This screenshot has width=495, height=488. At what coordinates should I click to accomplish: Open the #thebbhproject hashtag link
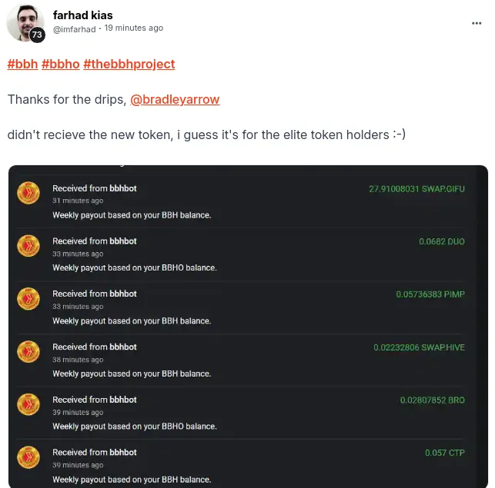coord(129,64)
